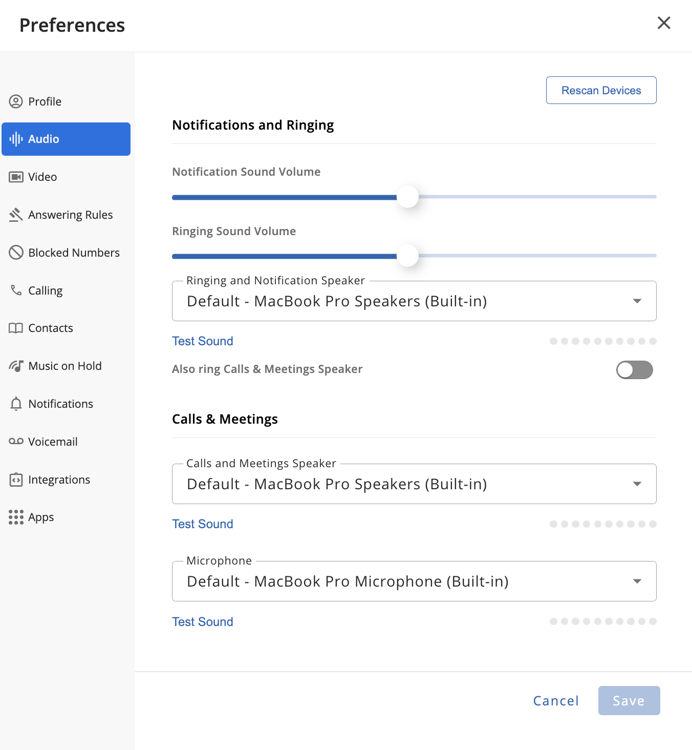Click the Notification Sound Volume slider handle
Image resolution: width=692 pixels, height=750 pixels.
pos(408,197)
